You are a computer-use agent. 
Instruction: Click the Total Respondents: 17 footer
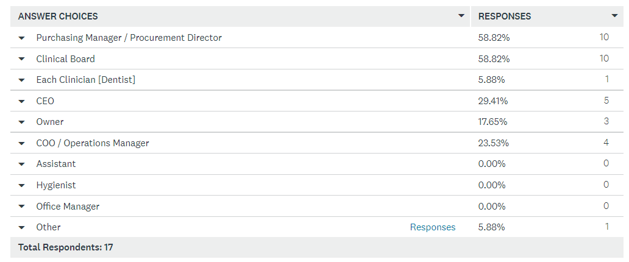[65, 247]
